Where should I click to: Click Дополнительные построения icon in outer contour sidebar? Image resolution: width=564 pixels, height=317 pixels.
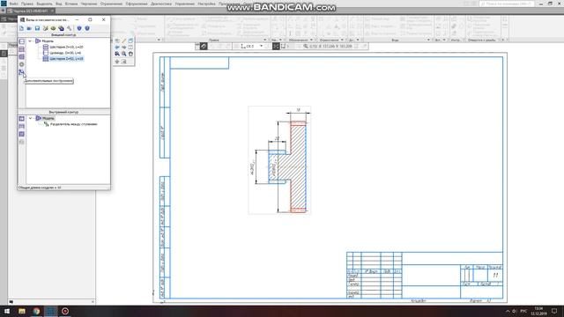pos(21,72)
